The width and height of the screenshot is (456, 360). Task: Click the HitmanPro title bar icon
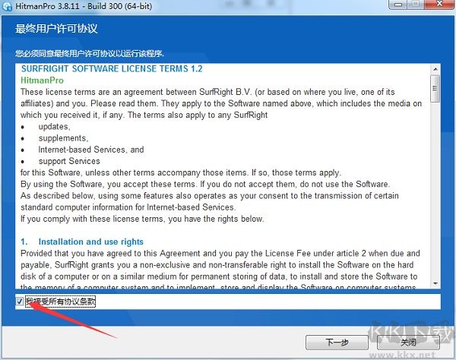coord(7,6)
